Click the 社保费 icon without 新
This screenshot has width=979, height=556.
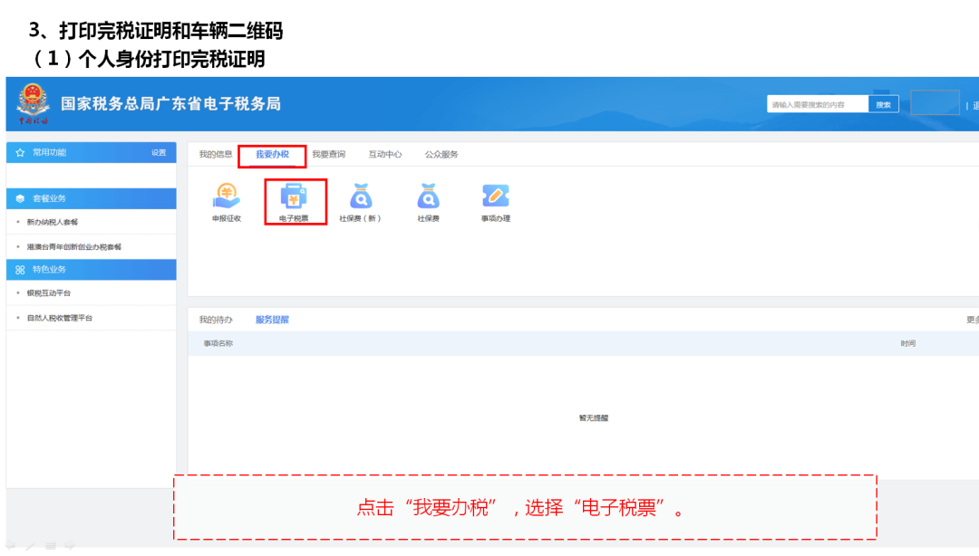pos(428,196)
